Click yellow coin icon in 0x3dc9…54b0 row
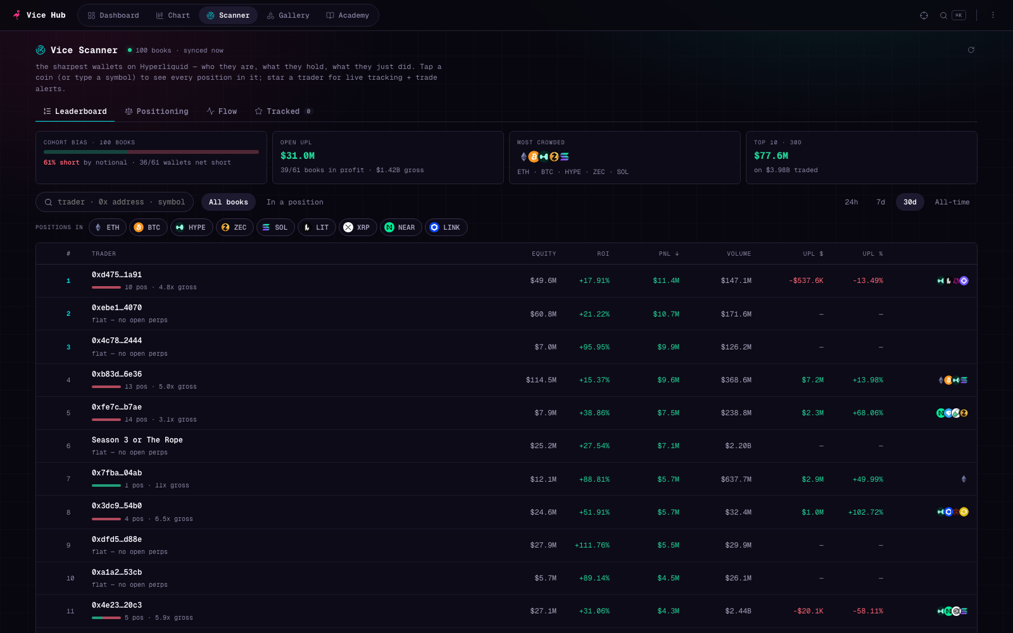The width and height of the screenshot is (1013, 633). click(x=964, y=512)
